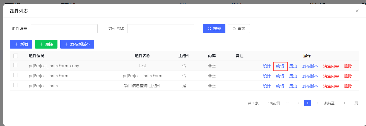Click 编辑 for the 项目信息查询-主组件 row

click(x=280, y=86)
